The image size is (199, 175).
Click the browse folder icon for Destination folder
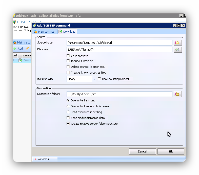[x=177, y=94]
